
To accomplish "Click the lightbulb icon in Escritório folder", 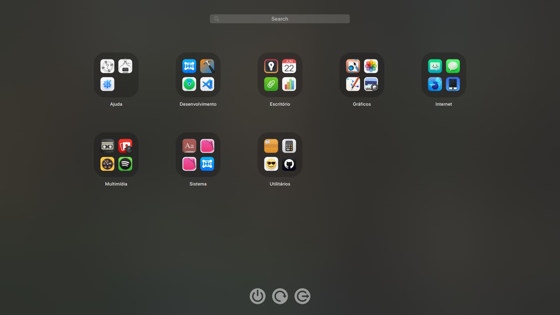I will pyautogui.click(x=271, y=66).
